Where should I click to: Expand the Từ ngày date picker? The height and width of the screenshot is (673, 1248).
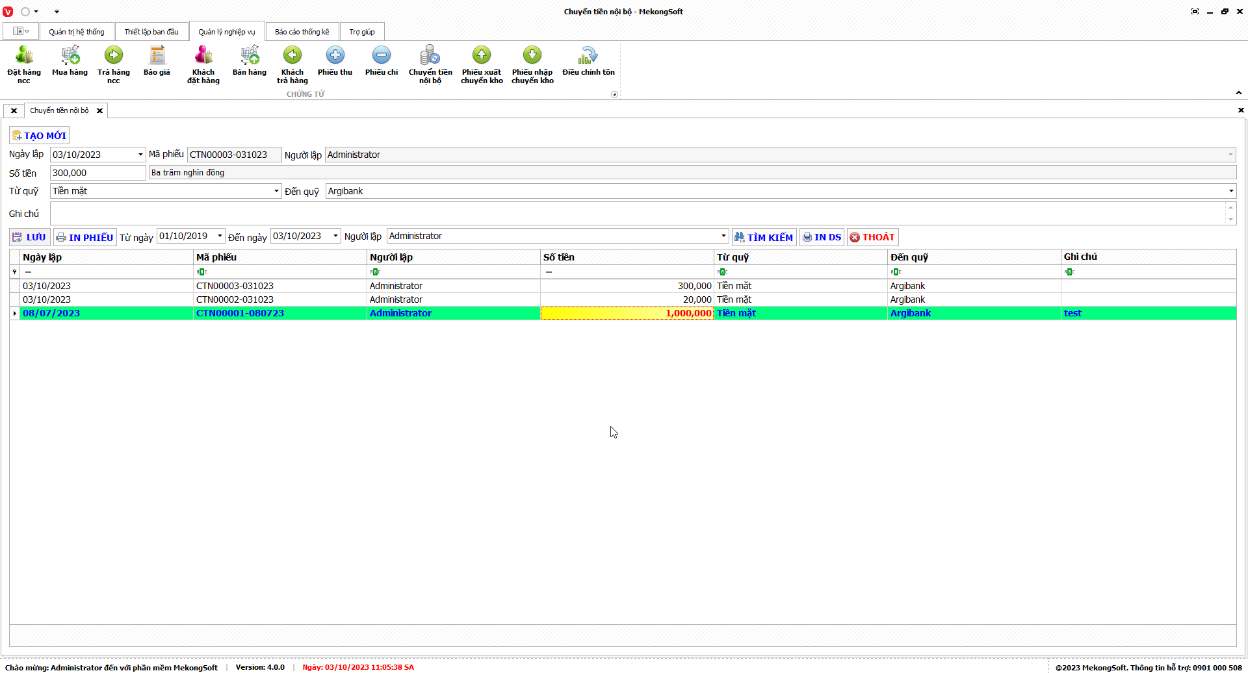(x=220, y=236)
